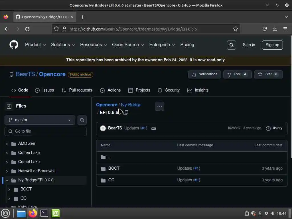Open the Product dropdown menu
This screenshot has height=219, width=292.
point(35,45)
